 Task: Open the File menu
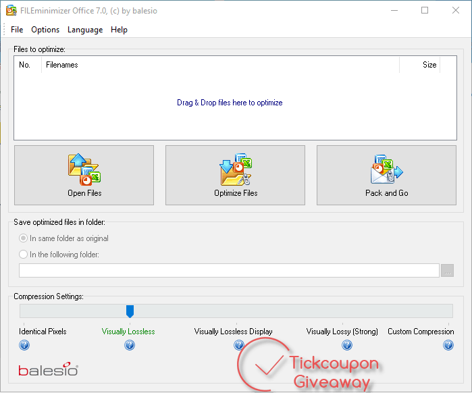pos(17,30)
